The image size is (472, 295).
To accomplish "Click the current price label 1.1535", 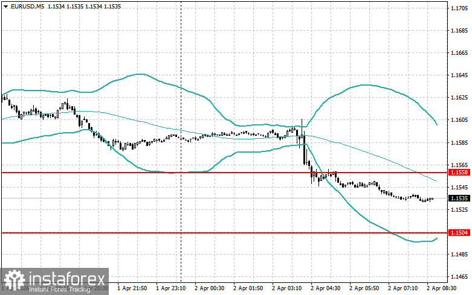I will pyautogui.click(x=459, y=198).
